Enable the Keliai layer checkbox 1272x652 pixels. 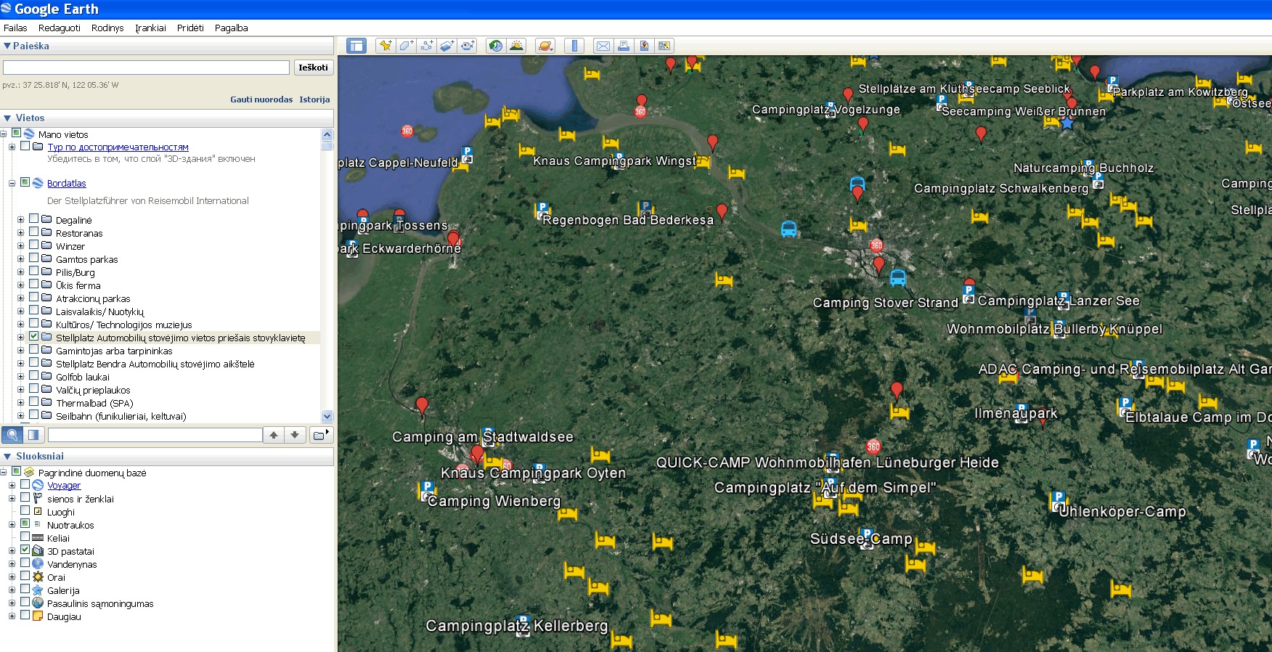point(25,537)
